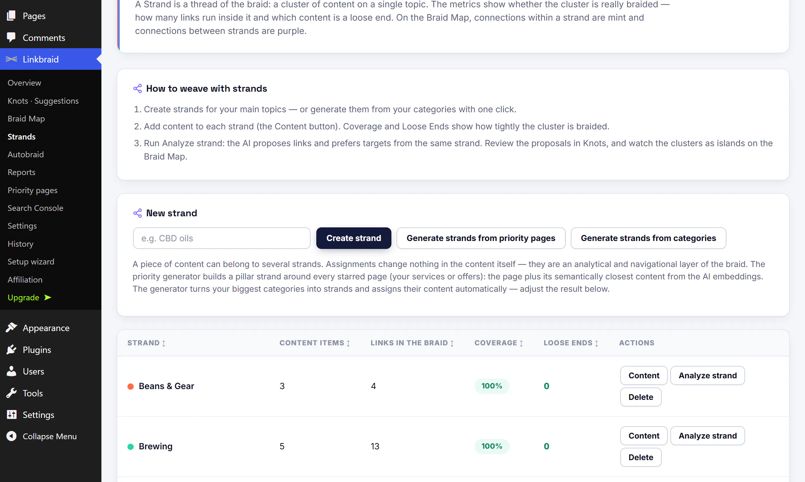Open Content for Beans & Gear strand
The image size is (805, 482).
click(644, 375)
